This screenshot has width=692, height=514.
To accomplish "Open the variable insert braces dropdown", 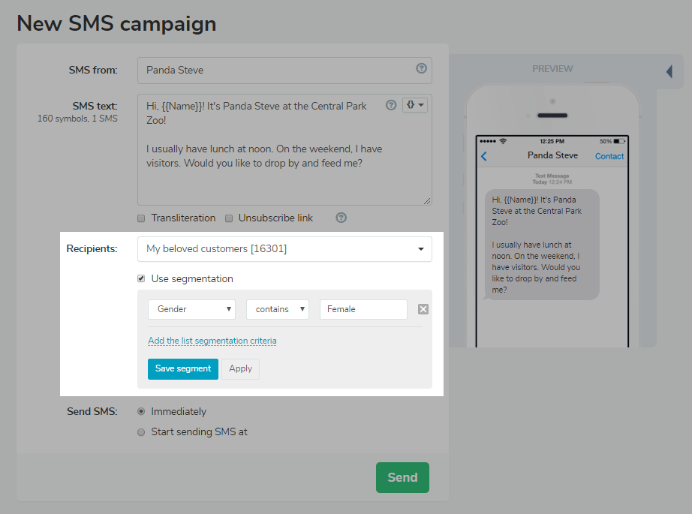I will coord(415,105).
